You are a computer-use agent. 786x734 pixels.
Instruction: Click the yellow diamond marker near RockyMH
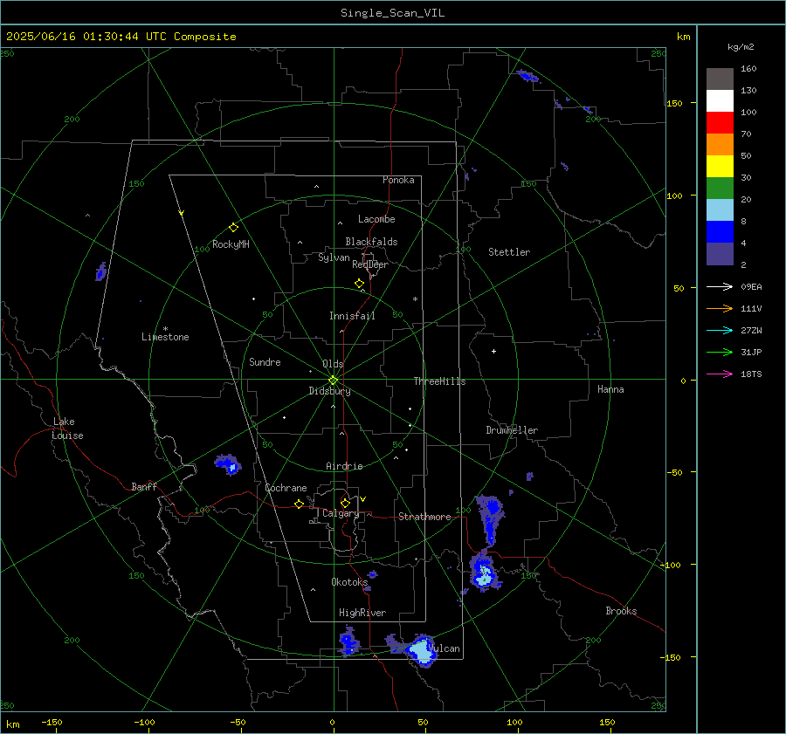233,228
